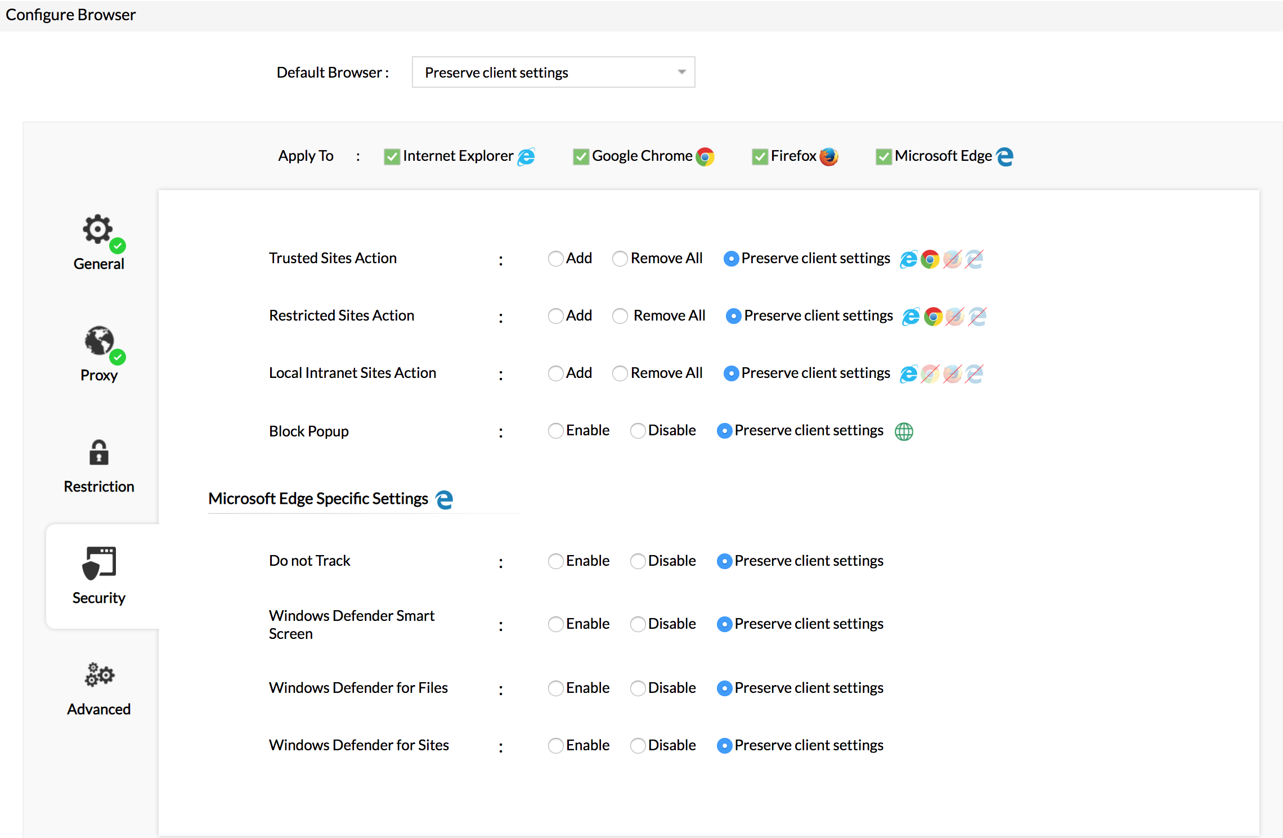
Task: Click the Block Popup globe icon
Action: point(904,431)
